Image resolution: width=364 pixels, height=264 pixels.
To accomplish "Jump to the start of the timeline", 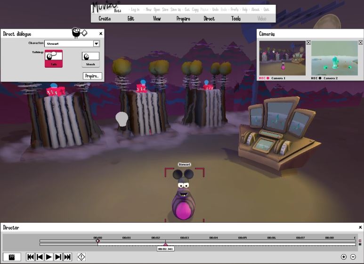I will pyautogui.click(x=30, y=257).
